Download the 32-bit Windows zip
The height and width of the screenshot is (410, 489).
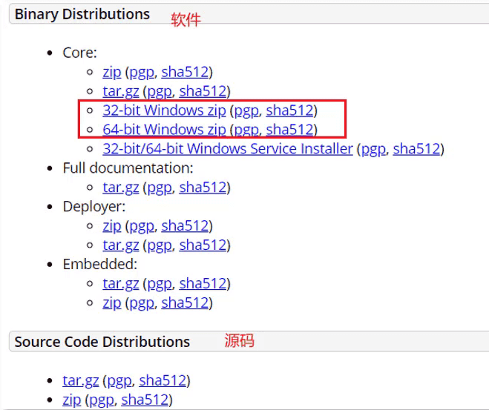(x=164, y=110)
